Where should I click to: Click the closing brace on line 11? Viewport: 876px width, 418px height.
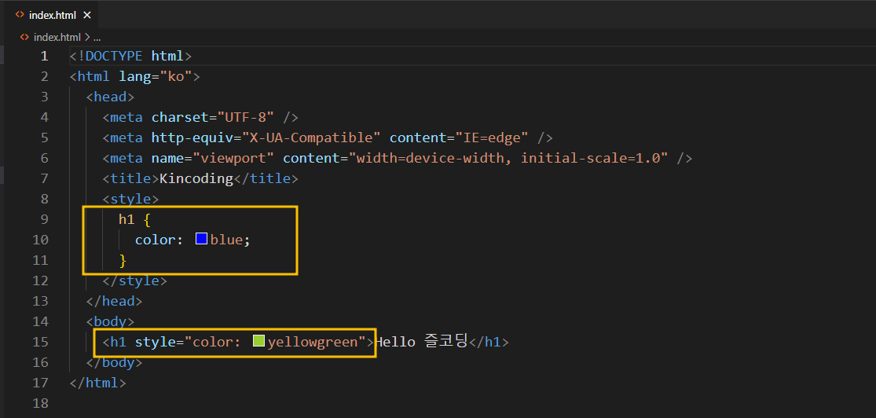(123, 260)
